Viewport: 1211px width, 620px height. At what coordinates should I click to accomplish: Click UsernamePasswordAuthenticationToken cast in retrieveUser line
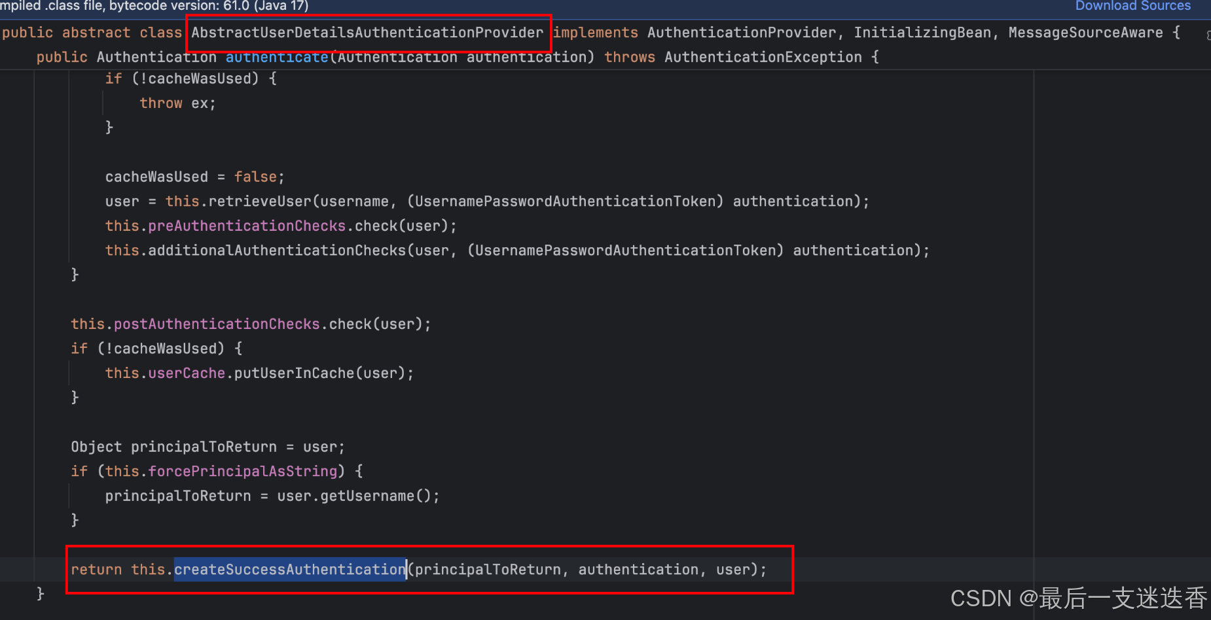565,201
